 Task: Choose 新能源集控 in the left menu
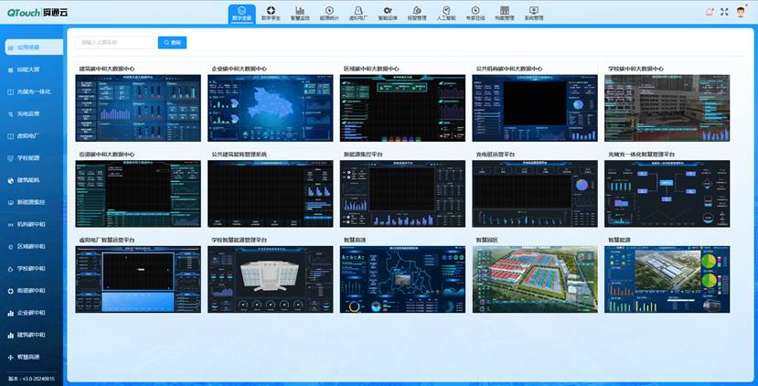pos(31,201)
